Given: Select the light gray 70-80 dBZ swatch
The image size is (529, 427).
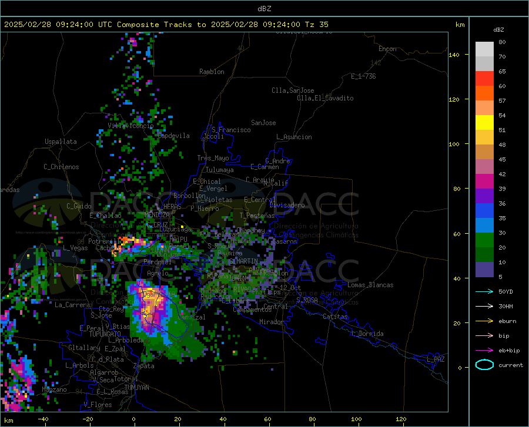Looking at the screenshot, I should pos(484,49).
